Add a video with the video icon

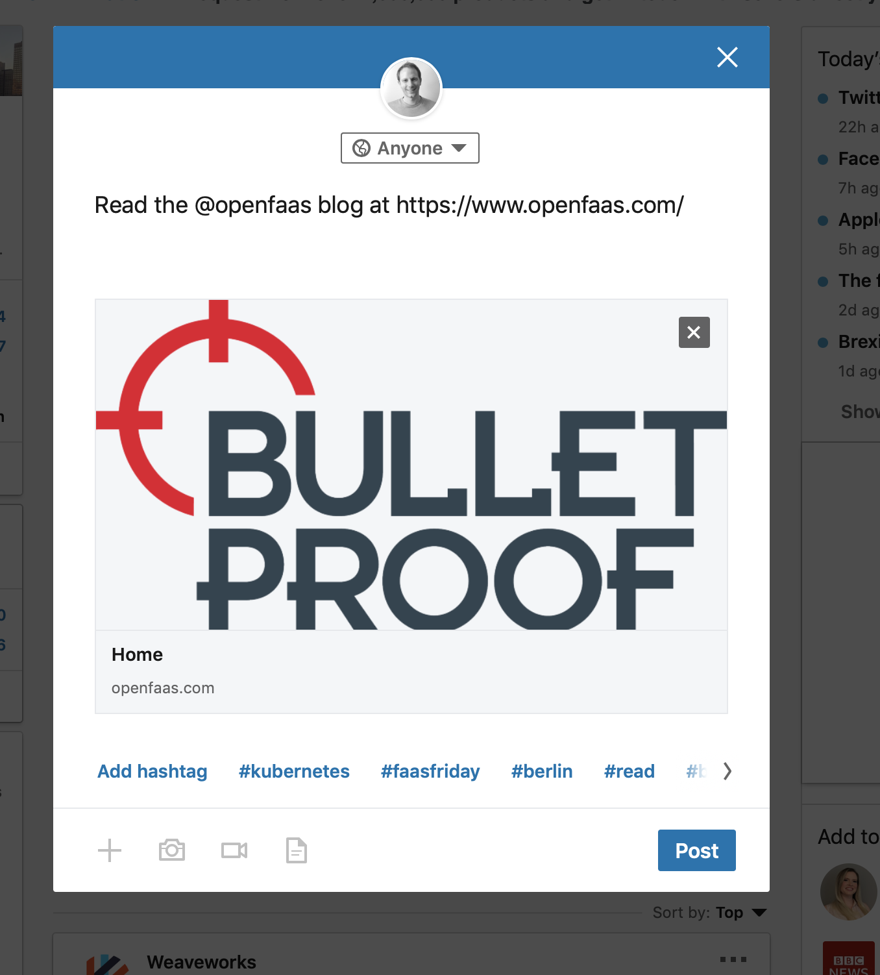click(234, 850)
